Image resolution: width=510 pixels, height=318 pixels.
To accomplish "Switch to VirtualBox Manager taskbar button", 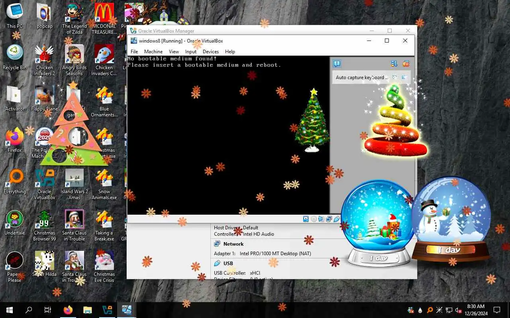I will 107,310.
